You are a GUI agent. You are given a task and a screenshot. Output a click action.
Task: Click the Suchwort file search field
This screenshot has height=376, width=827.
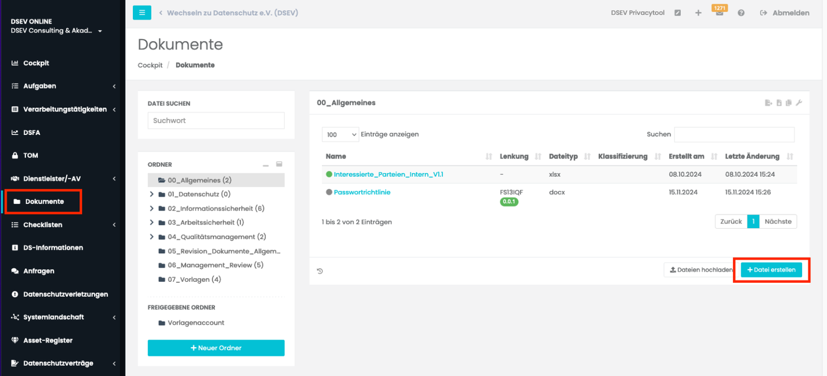pyautogui.click(x=216, y=120)
